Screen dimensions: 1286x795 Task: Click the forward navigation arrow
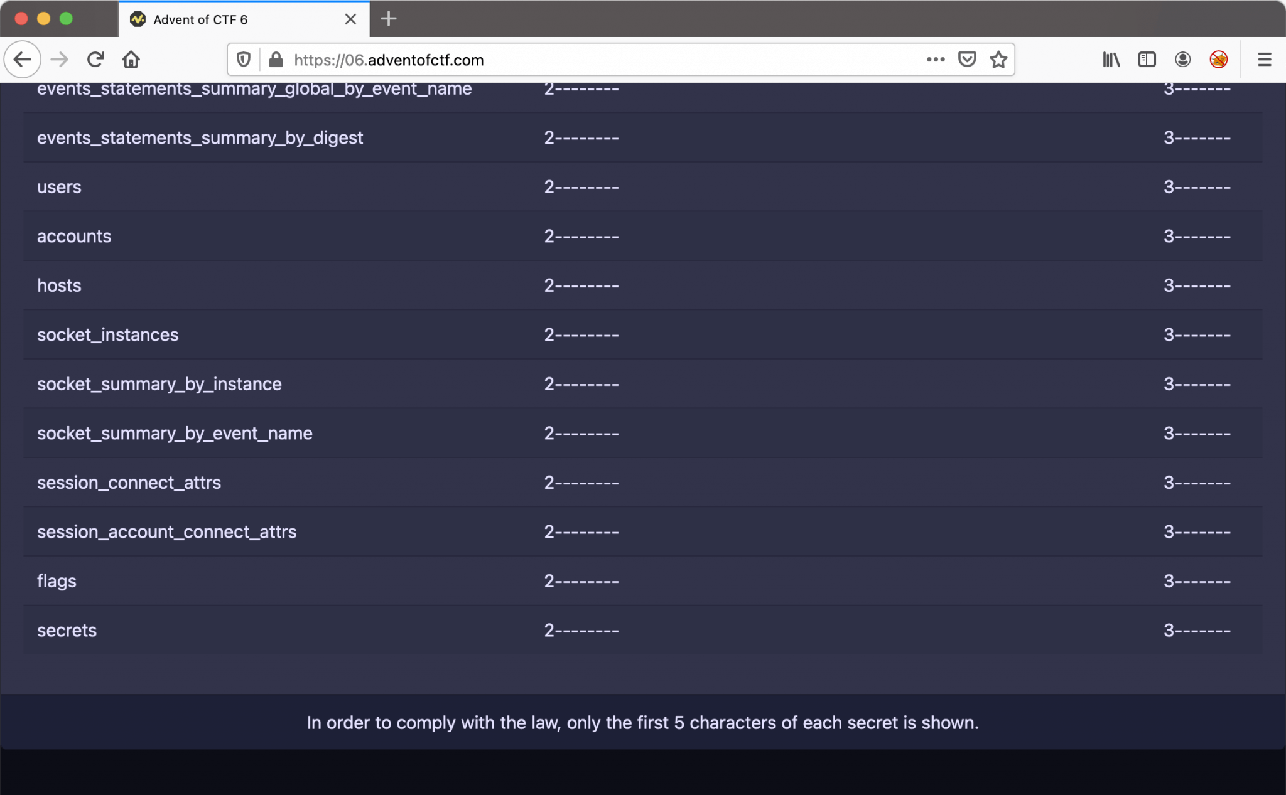[60, 60]
